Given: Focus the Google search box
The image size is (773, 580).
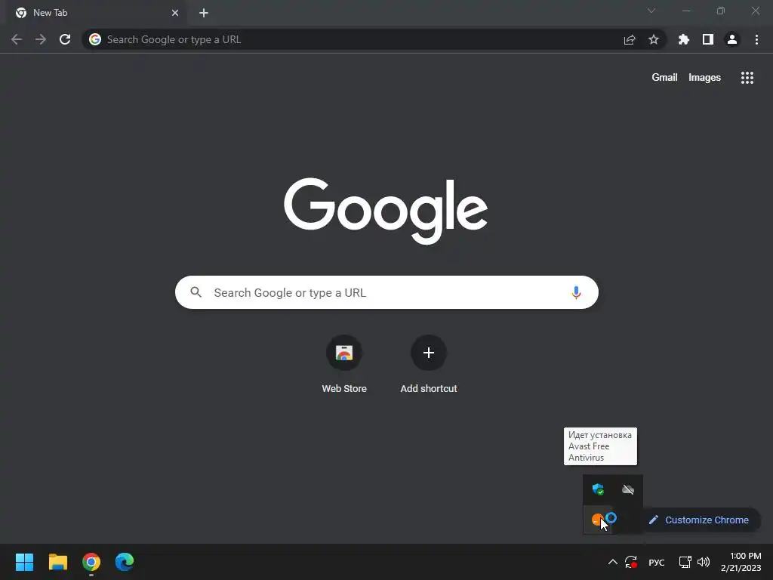Looking at the screenshot, I should pyautogui.click(x=387, y=292).
